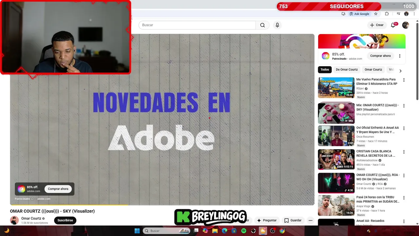Open more actions ellipsis below video
This screenshot has height=236, width=419.
[310, 221]
